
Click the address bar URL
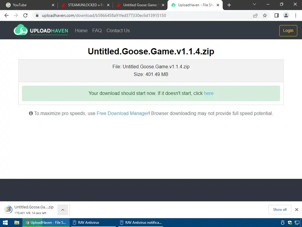point(104,15)
